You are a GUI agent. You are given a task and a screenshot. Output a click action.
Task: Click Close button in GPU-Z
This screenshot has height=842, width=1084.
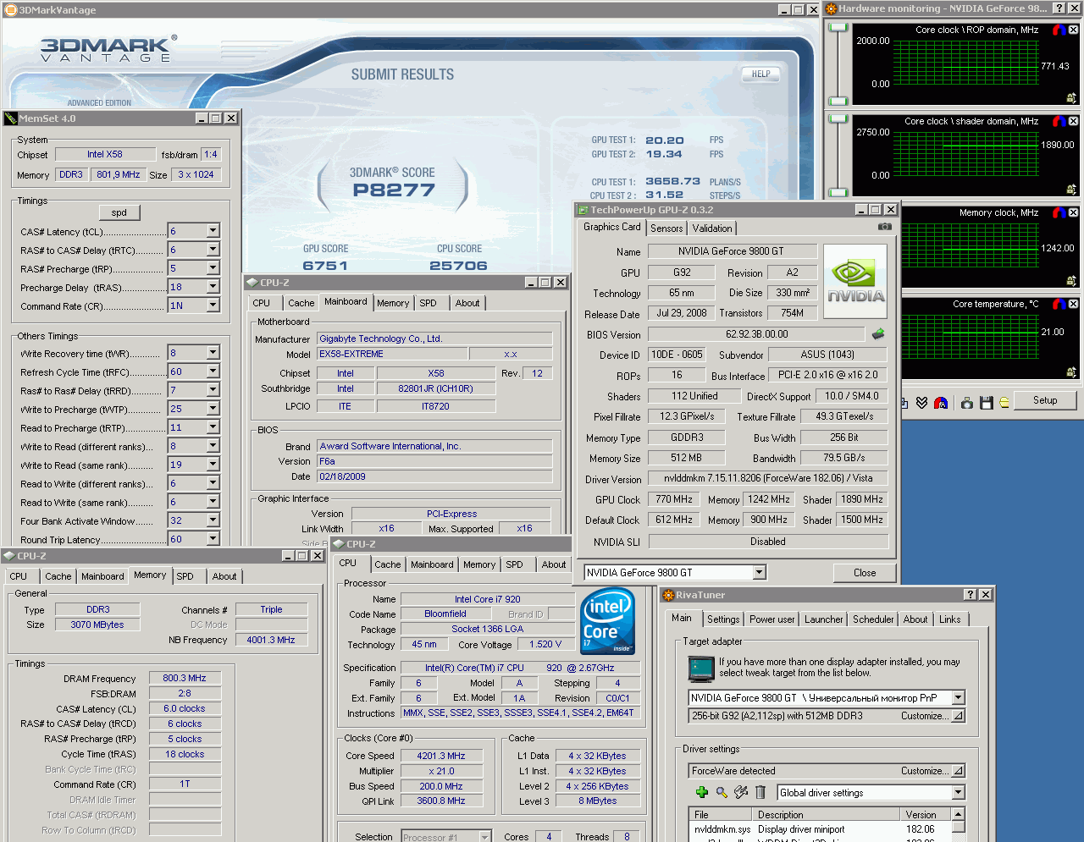pyautogui.click(x=865, y=573)
